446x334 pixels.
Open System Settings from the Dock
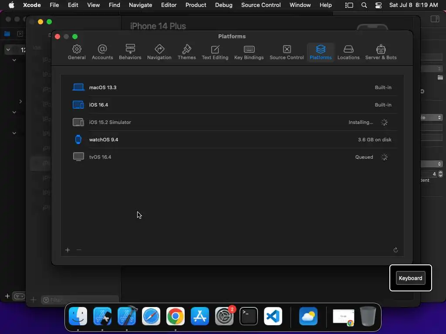(x=224, y=316)
